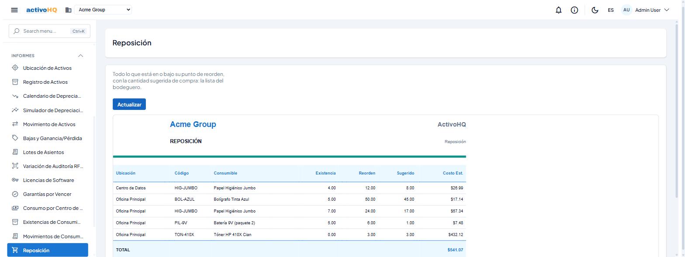Click the TOTAL row label
685x257 pixels.
[123, 250]
